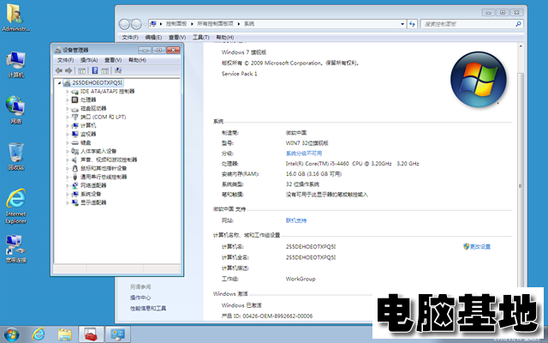Open 文件(F) menu in System window
The width and height of the screenshot is (548, 343).
[129, 38]
